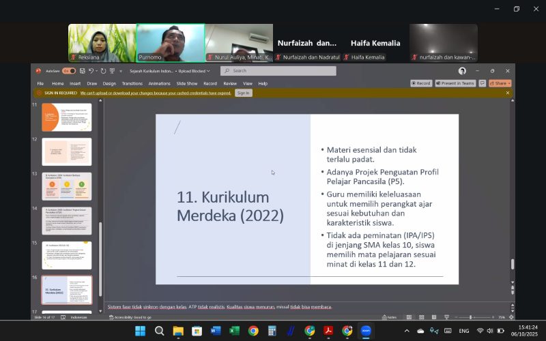
Task: Open the Transitions ribbon tab
Action: tap(132, 83)
